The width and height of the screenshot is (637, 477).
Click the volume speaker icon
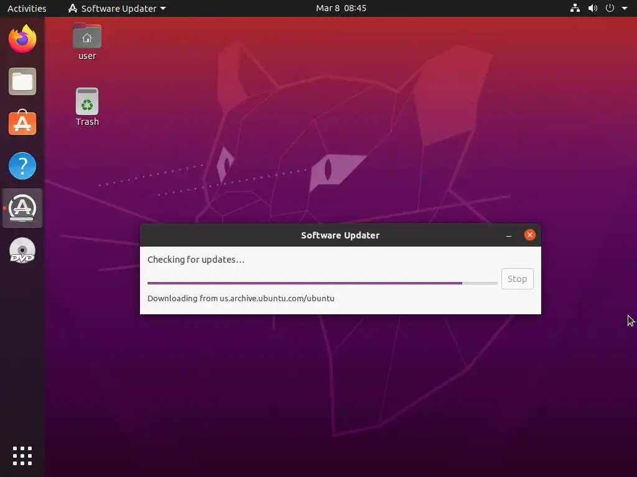coord(593,8)
